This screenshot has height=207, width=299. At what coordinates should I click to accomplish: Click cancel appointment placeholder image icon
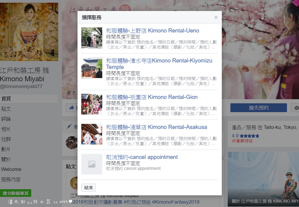pyautogui.click(x=92, y=164)
